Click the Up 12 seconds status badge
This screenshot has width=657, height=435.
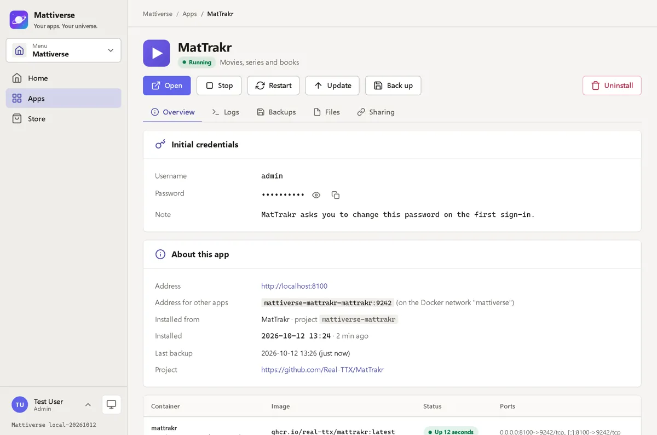(451, 432)
